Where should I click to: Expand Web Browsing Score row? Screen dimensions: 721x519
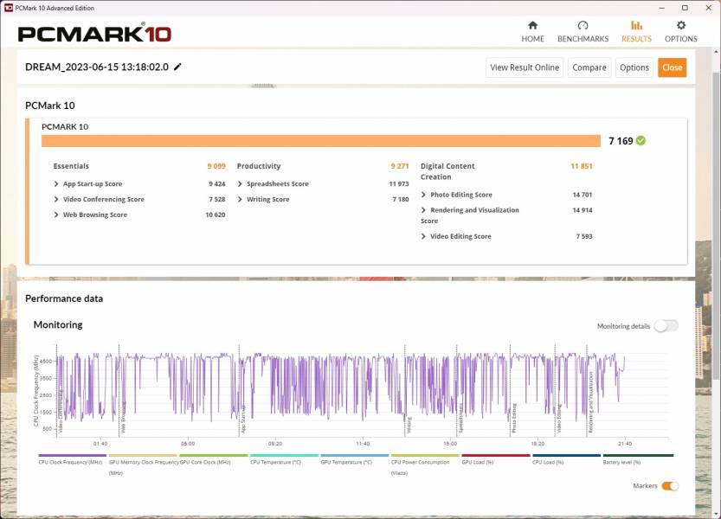[56, 215]
